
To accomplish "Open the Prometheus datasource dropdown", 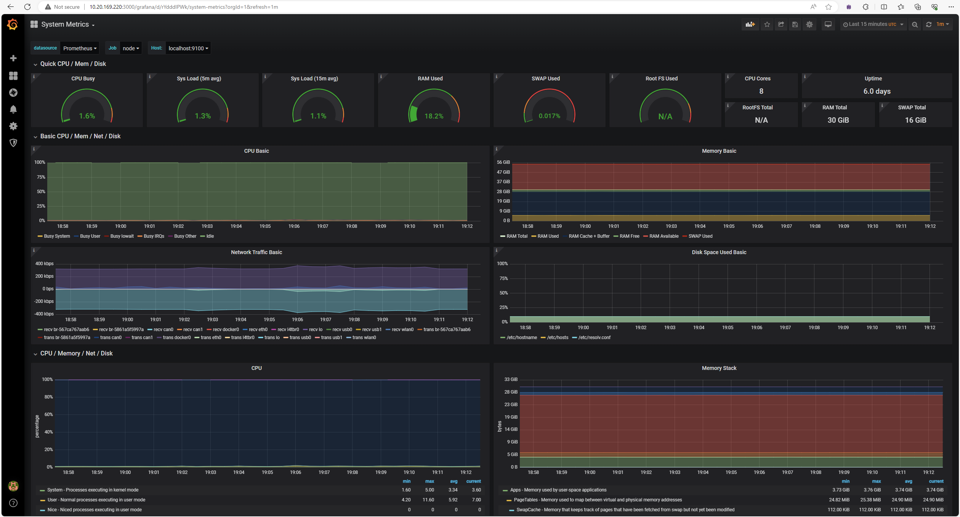I will [x=80, y=48].
